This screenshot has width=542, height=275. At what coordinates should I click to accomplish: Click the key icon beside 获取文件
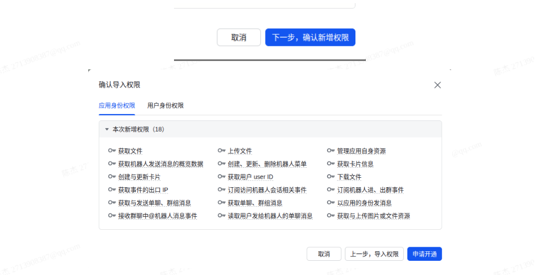coord(111,151)
